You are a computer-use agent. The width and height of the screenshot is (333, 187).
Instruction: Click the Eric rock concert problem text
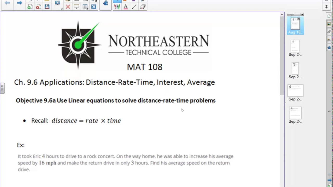click(126, 163)
